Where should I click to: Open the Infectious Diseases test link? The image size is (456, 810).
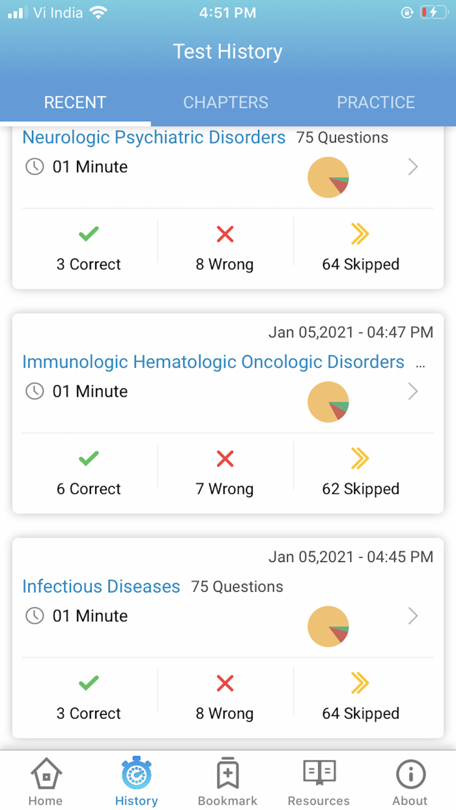coord(101,587)
